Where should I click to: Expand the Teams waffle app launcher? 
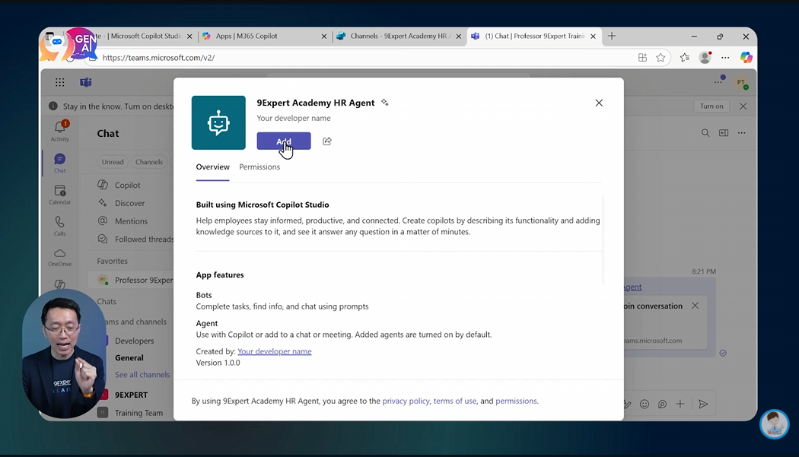(59, 82)
